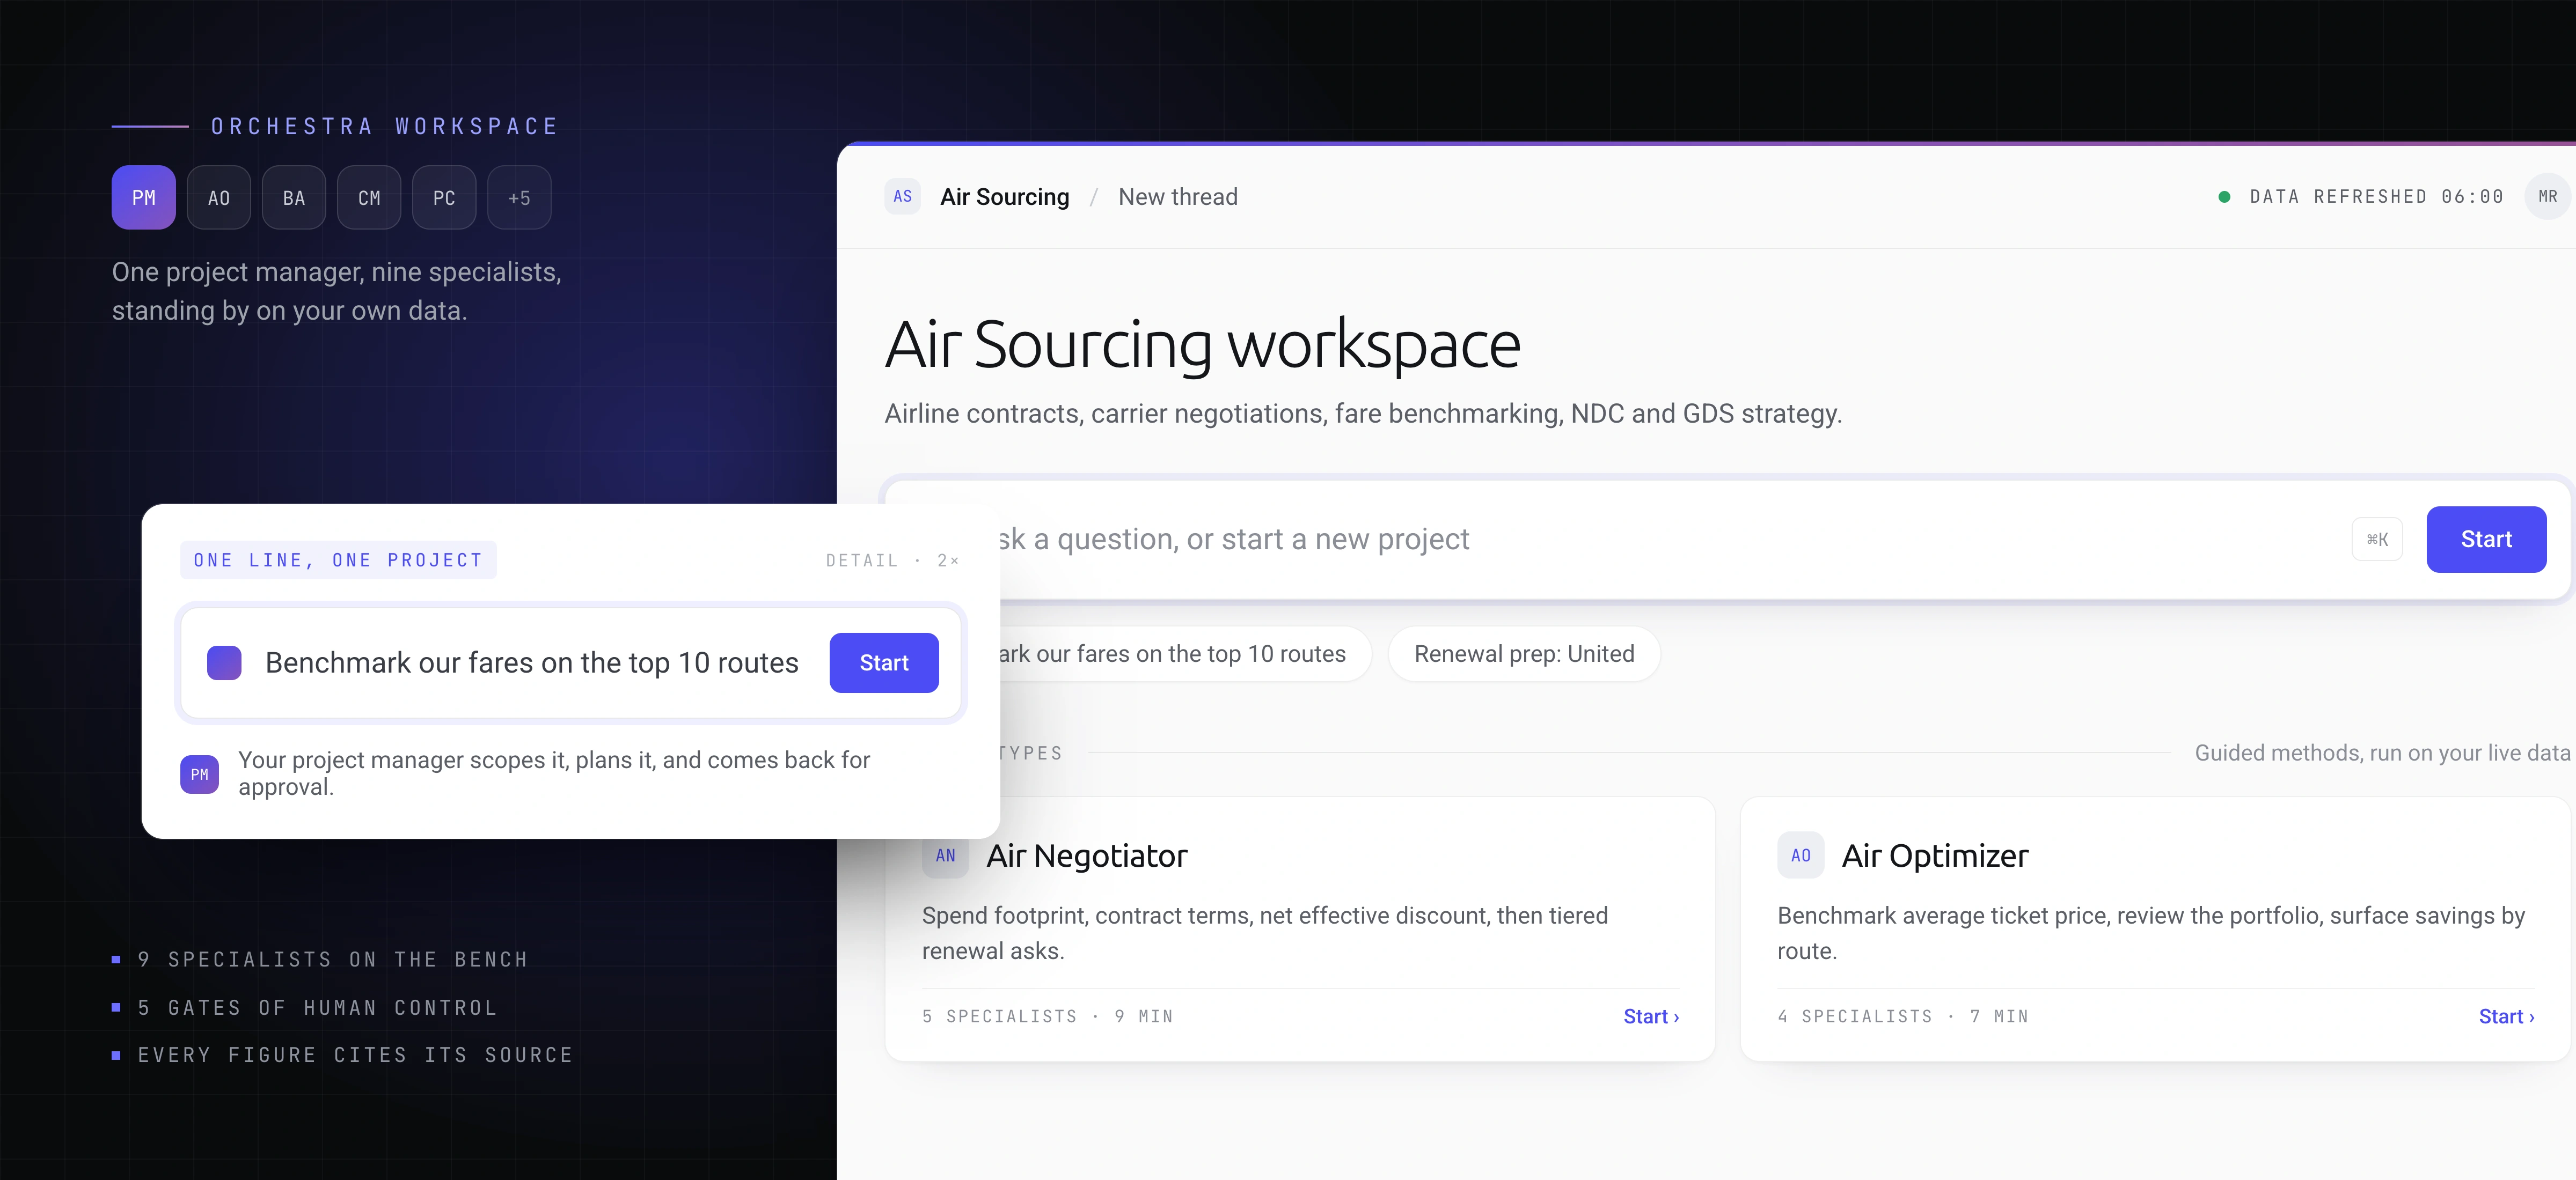Open Air Sourcing breadcrumb
This screenshot has height=1180, width=2576.
1004,197
